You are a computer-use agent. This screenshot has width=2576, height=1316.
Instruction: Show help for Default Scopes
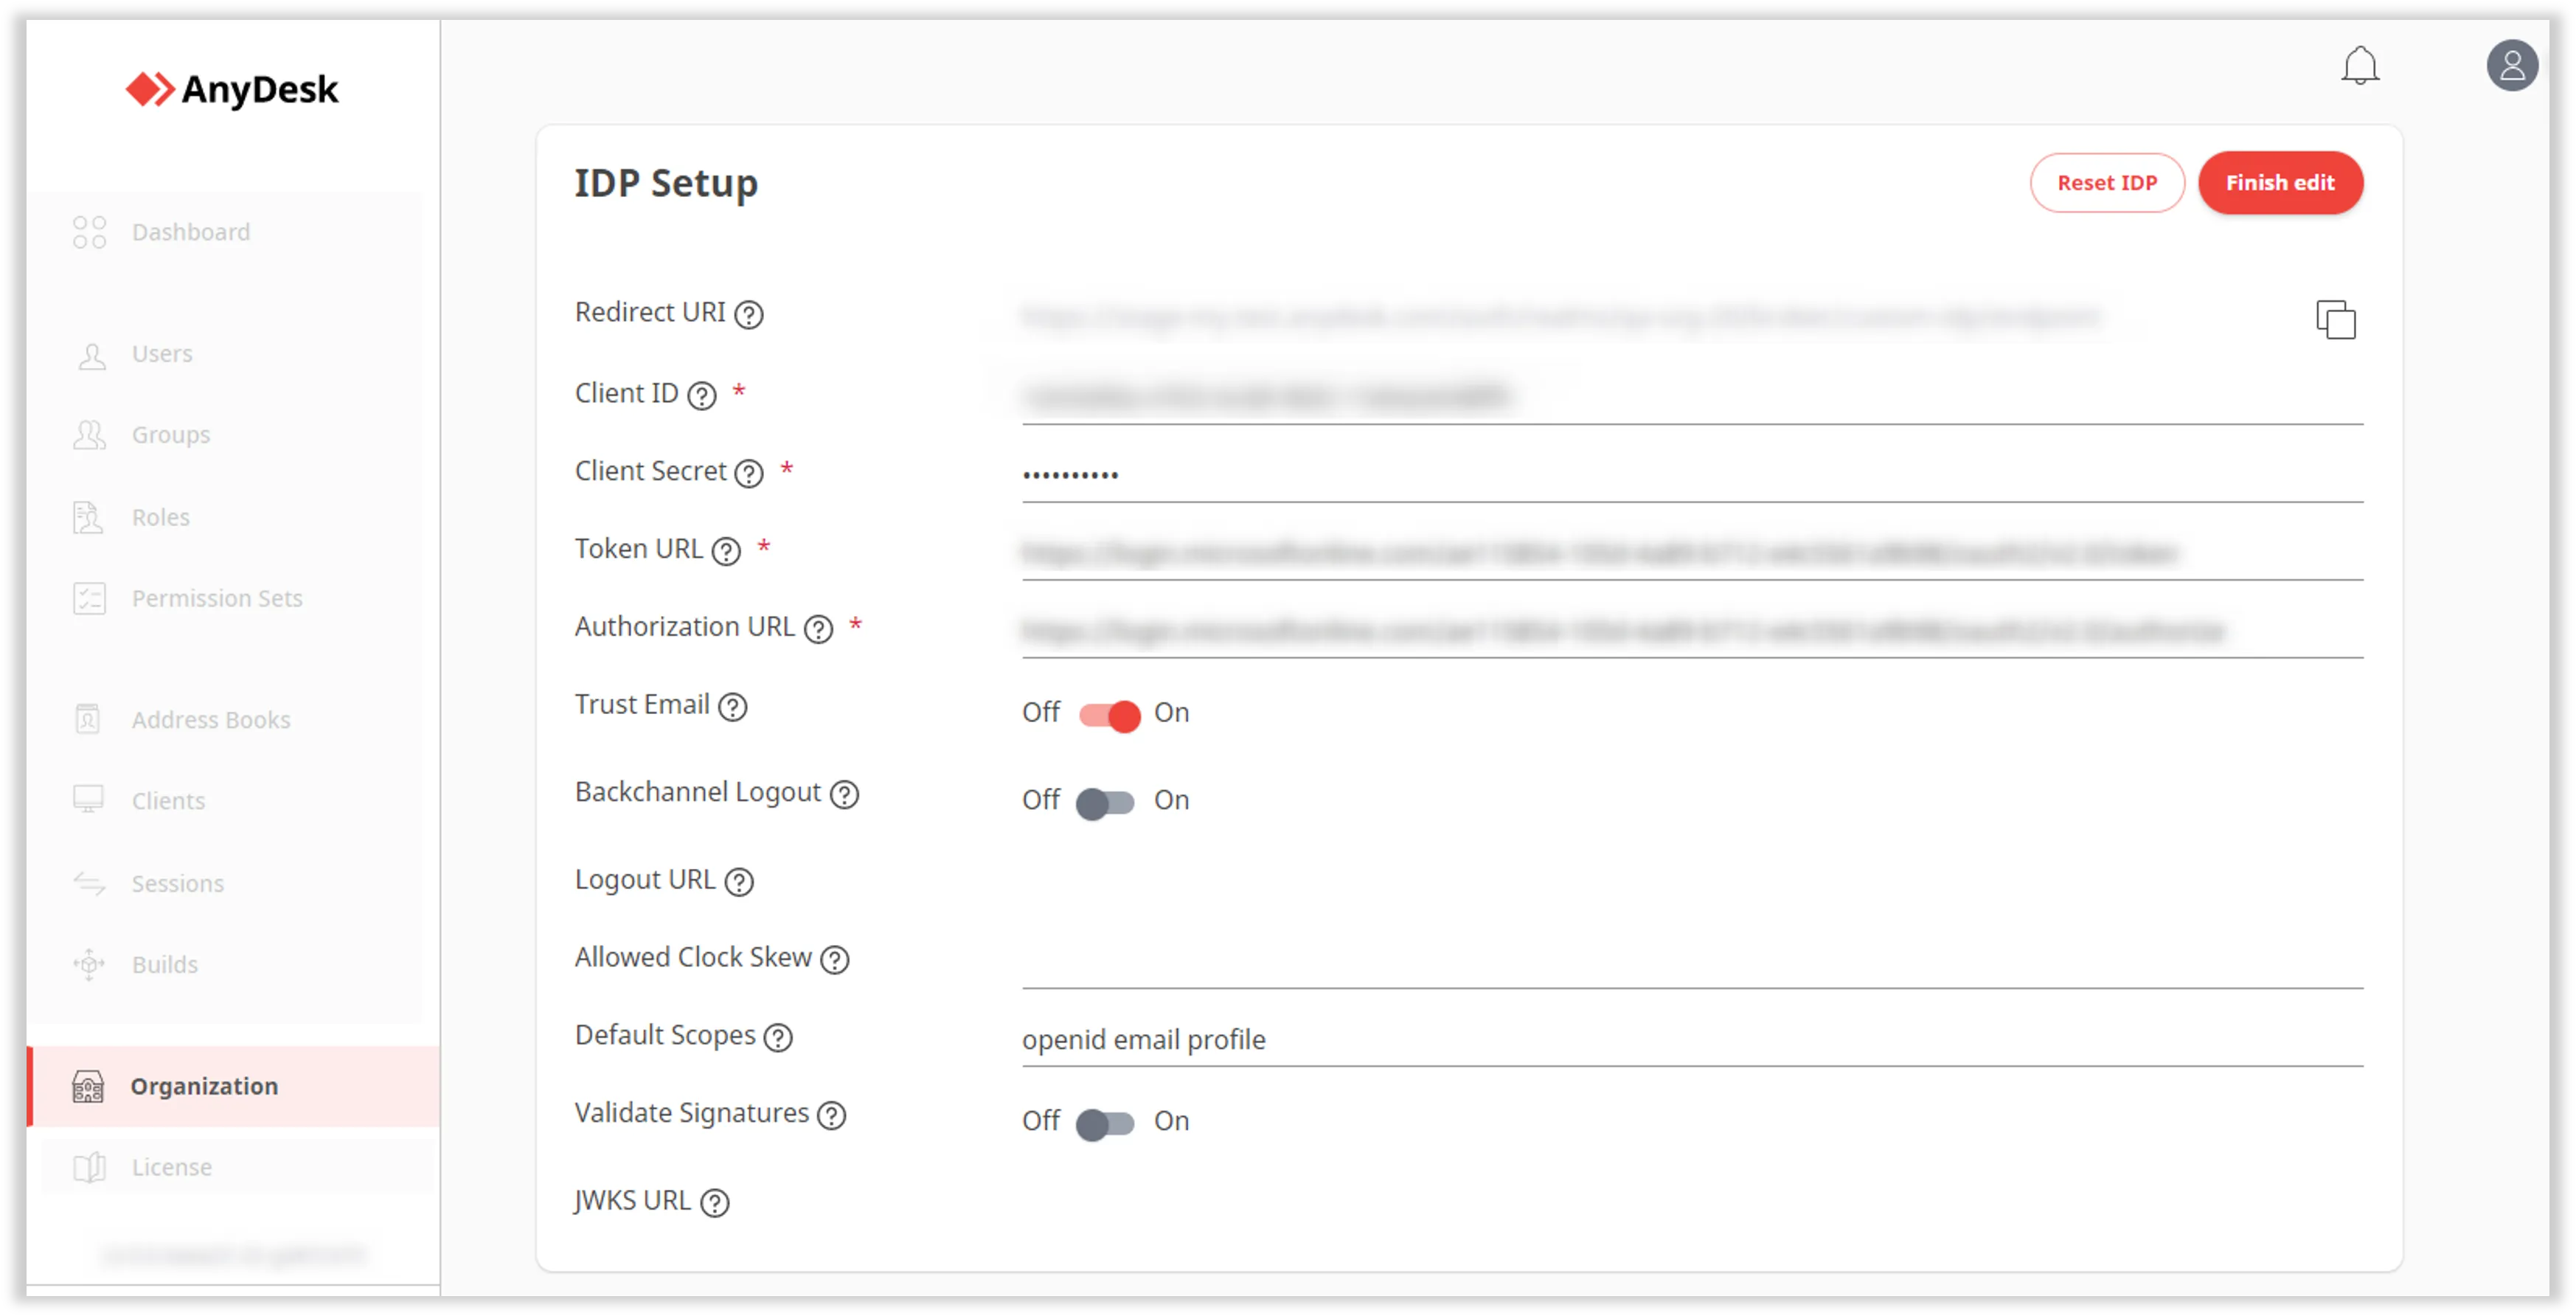tap(778, 1038)
